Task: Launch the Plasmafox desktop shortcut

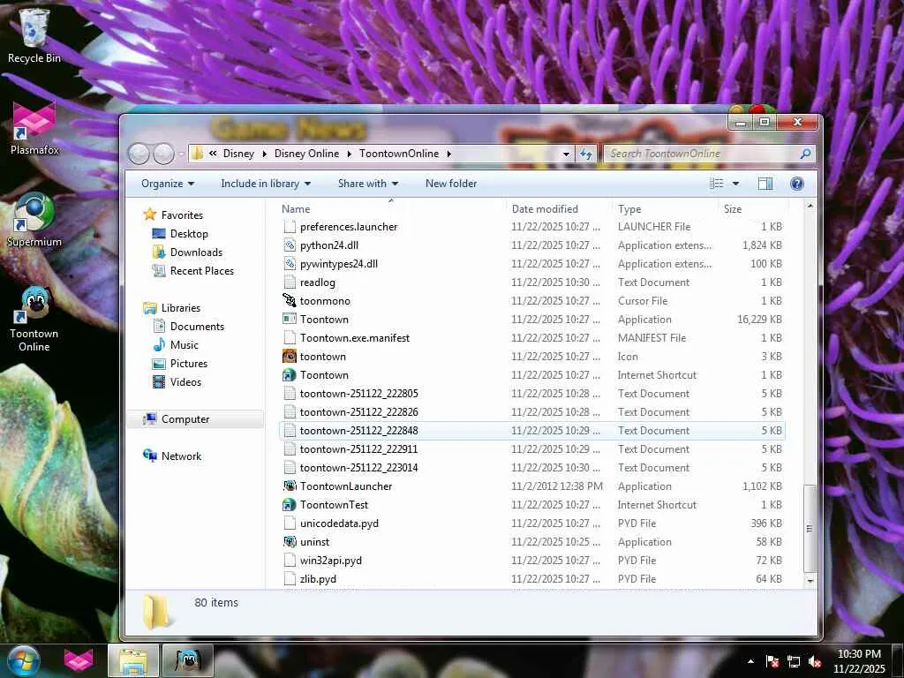Action: point(34,128)
